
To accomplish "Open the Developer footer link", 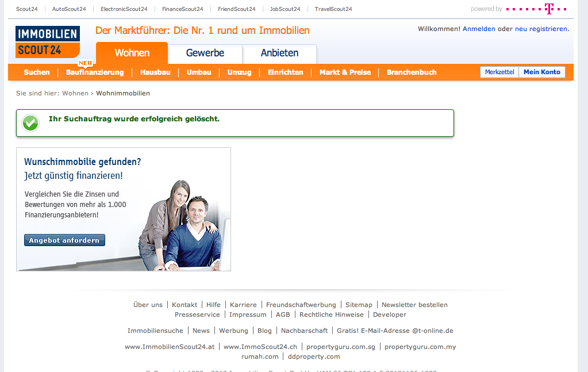I will tap(390, 315).
